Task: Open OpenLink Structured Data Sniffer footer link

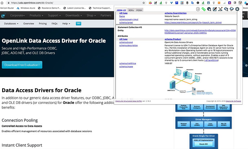Action: click(129, 101)
